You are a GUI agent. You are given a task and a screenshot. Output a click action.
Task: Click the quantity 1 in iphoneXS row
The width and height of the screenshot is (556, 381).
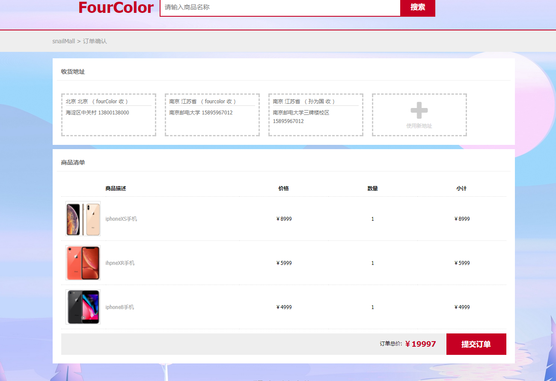click(x=372, y=219)
